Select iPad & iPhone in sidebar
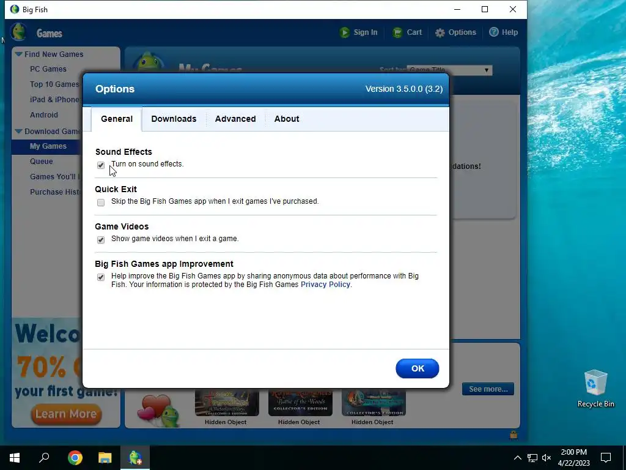The height and width of the screenshot is (470, 626). (x=55, y=100)
